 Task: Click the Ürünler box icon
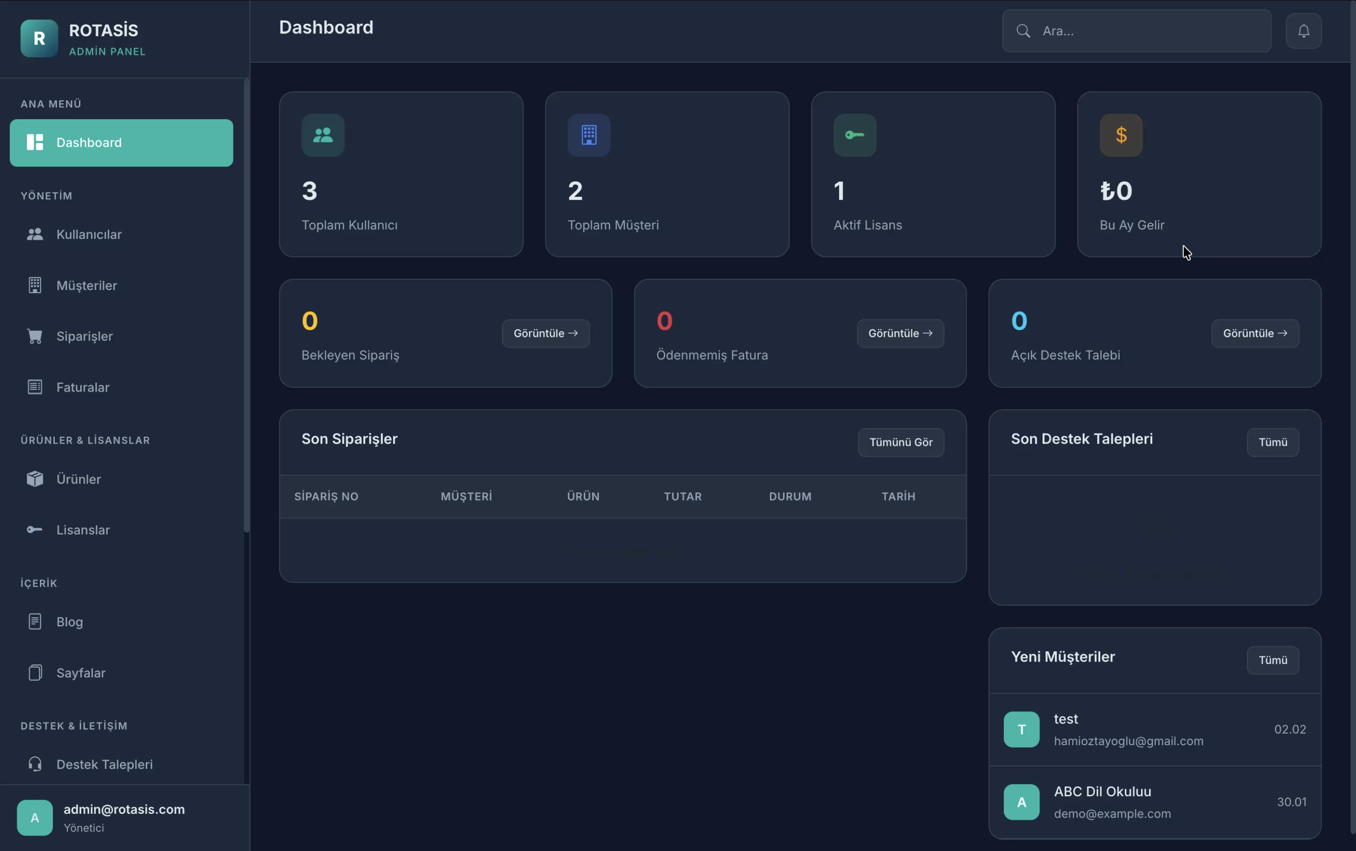pos(35,479)
